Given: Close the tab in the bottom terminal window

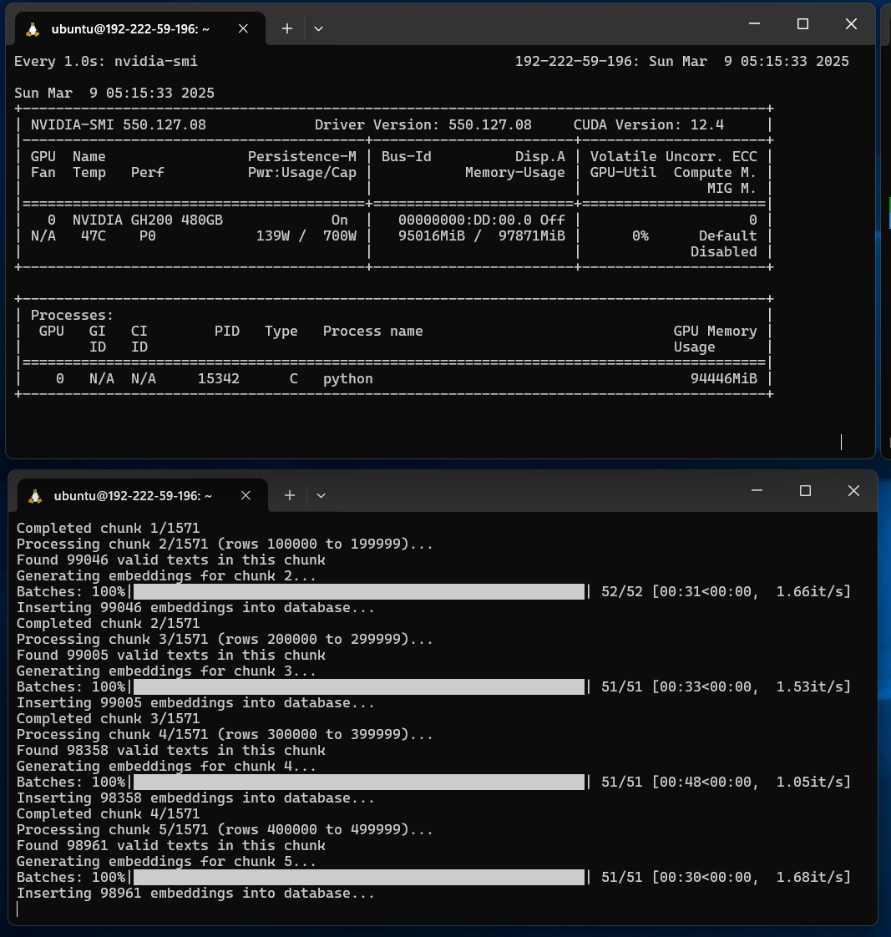Looking at the screenshot, I should pos(246,496).
